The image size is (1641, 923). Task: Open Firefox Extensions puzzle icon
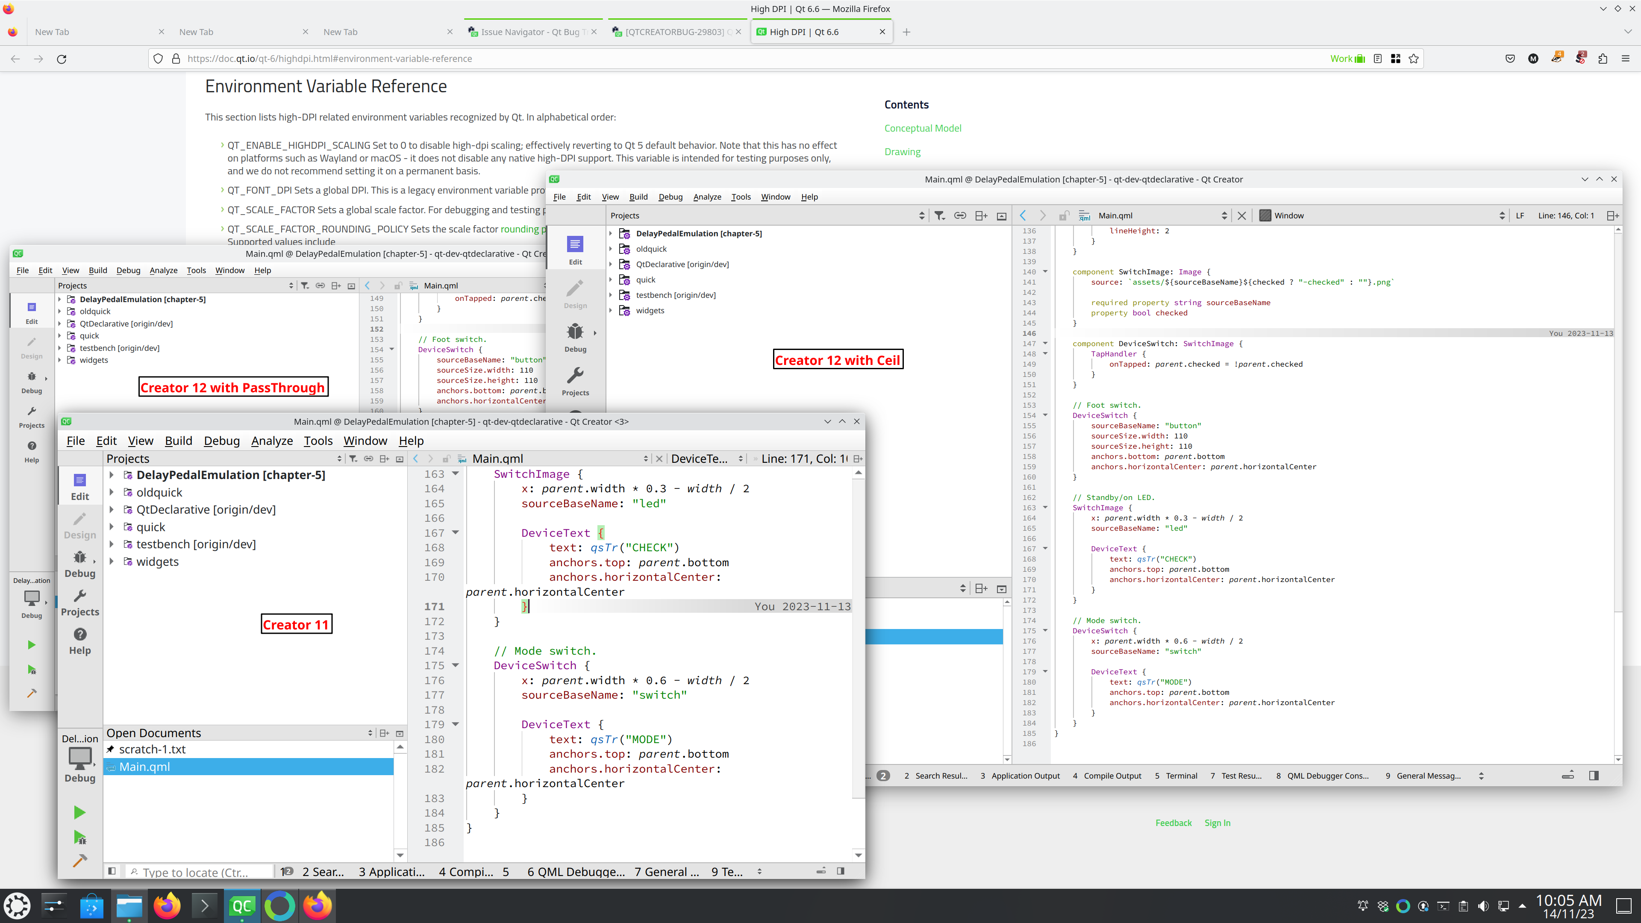point(1603,59)
